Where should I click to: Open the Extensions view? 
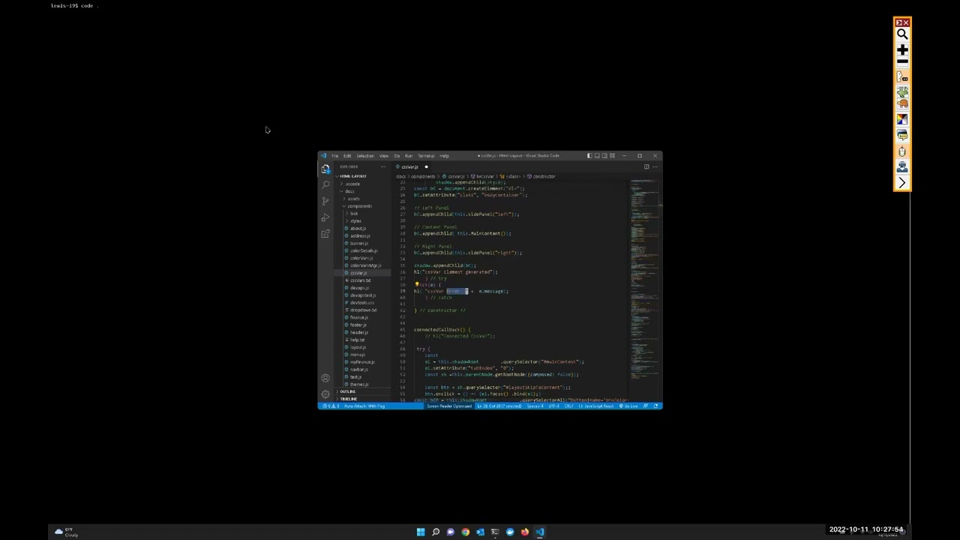tap(325, 234)
